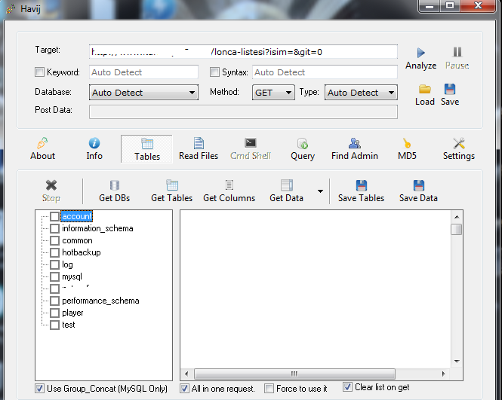
Task: Click the data panel scroll up arrow
Action: tap(457, 217)
